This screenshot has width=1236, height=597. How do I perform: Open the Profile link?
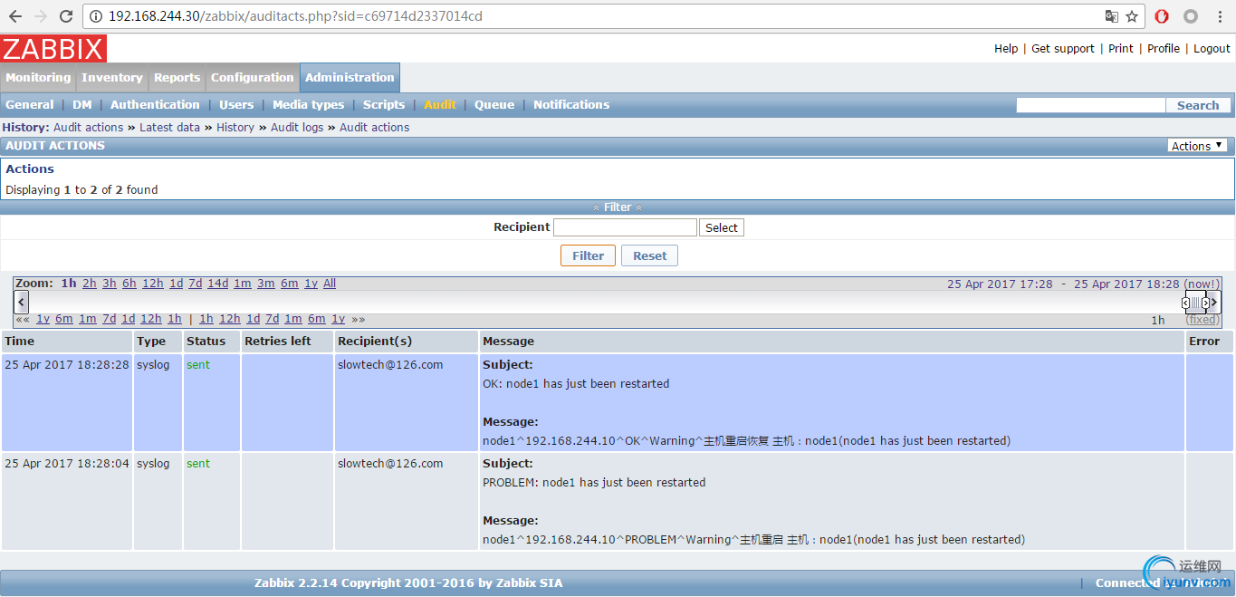tap(1164, 49)
